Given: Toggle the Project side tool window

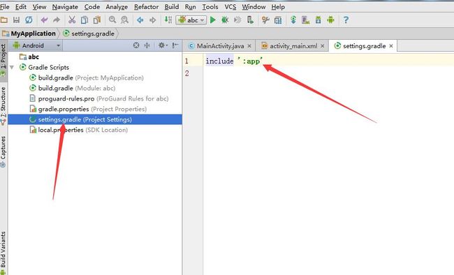Looking at the screenshot, I should (x=3, y=60).
